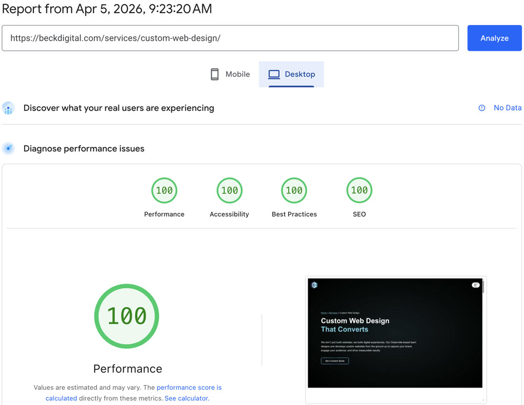Click the SEO score badge
The height and width of the screenshot is (405, 524).
coord(359,190)
